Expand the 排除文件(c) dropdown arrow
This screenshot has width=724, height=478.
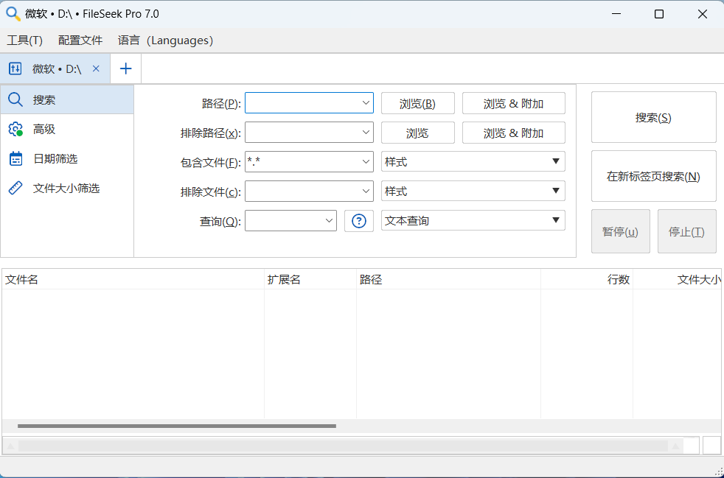[366, 191]
